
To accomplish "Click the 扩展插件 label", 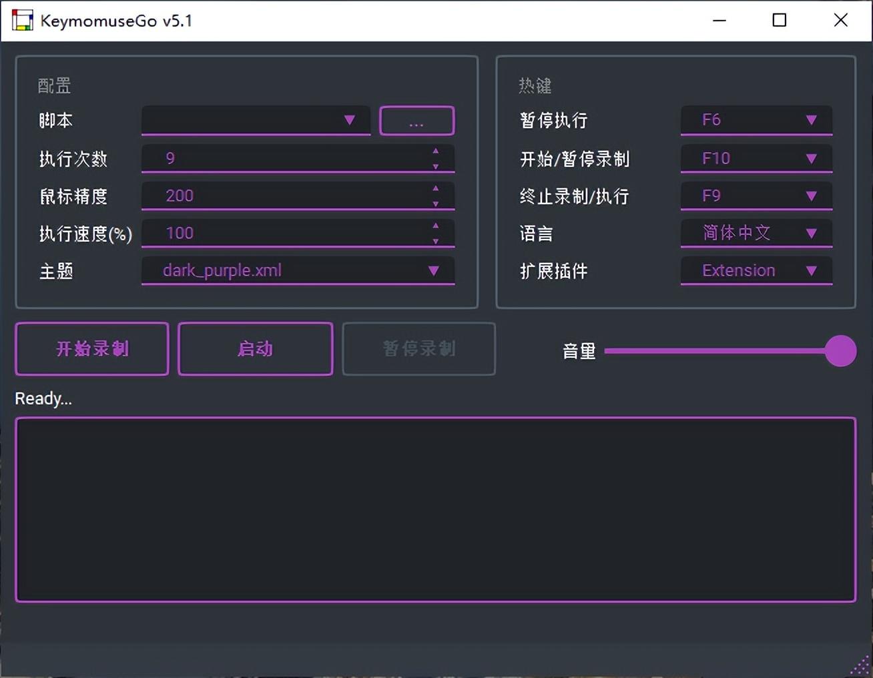I will point(554,271).
